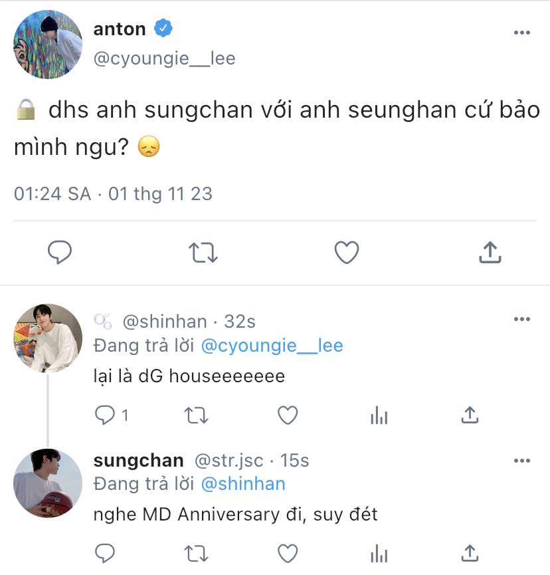Retweet anton's main tweet
The width and height of the screenshot is (550, 575).
[203, 253]
